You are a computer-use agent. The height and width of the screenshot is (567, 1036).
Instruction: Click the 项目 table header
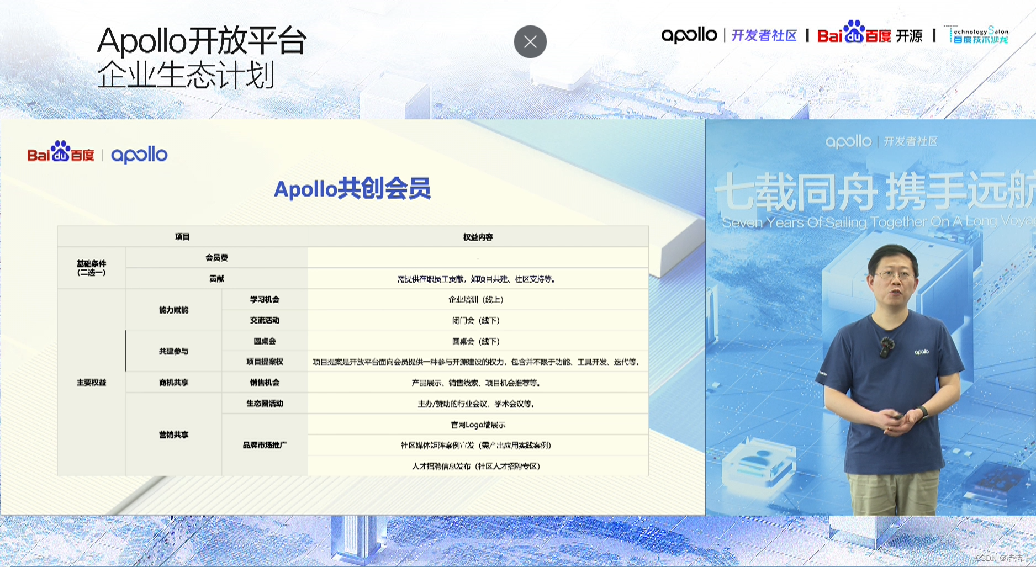[x=182, y=237]
